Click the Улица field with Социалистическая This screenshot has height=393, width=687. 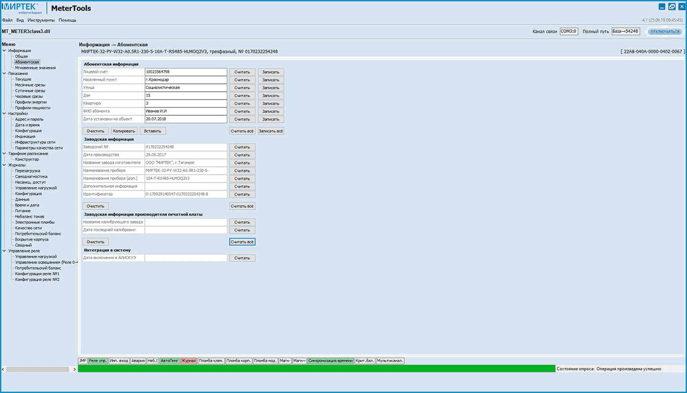186,88
